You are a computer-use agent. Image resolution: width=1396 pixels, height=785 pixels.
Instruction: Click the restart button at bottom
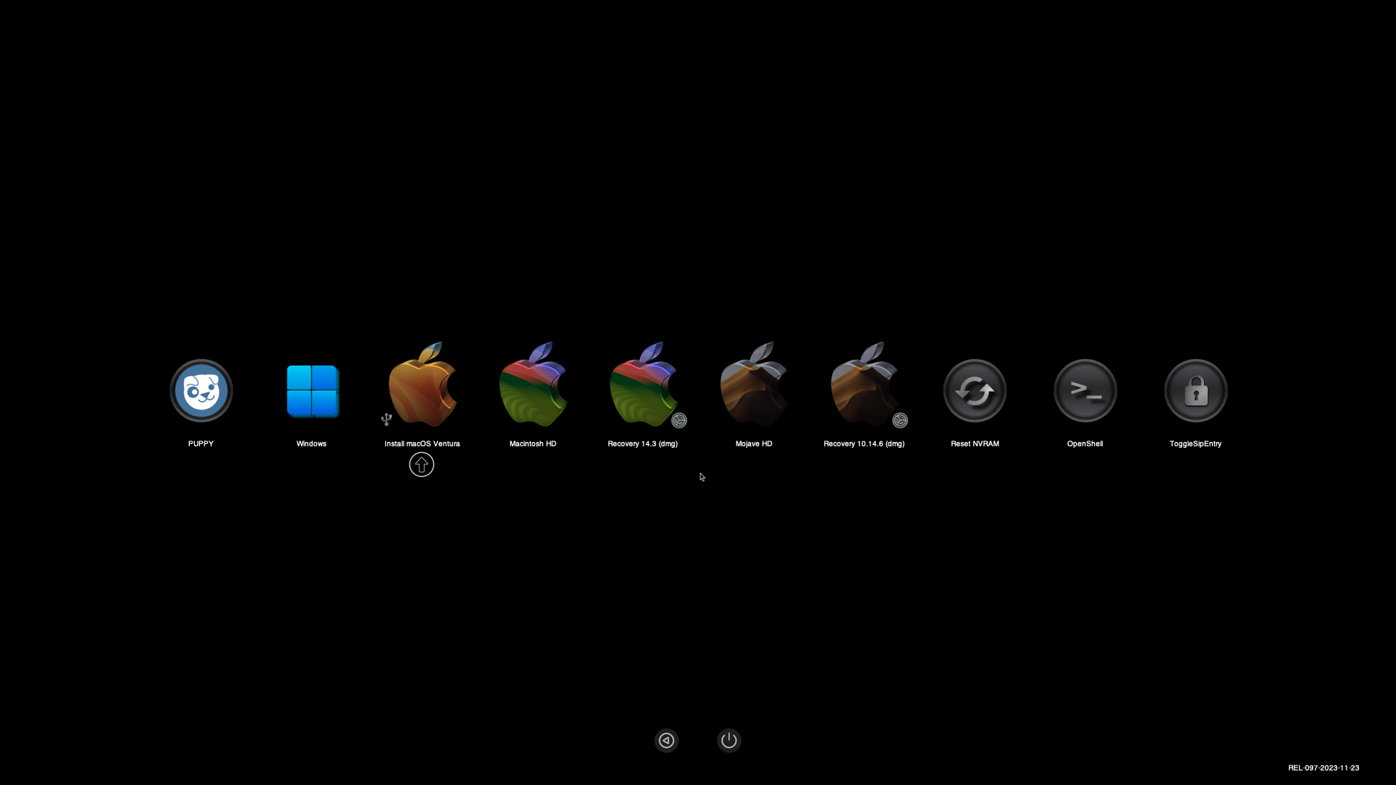pyautogui.click(x=667, y=741)
